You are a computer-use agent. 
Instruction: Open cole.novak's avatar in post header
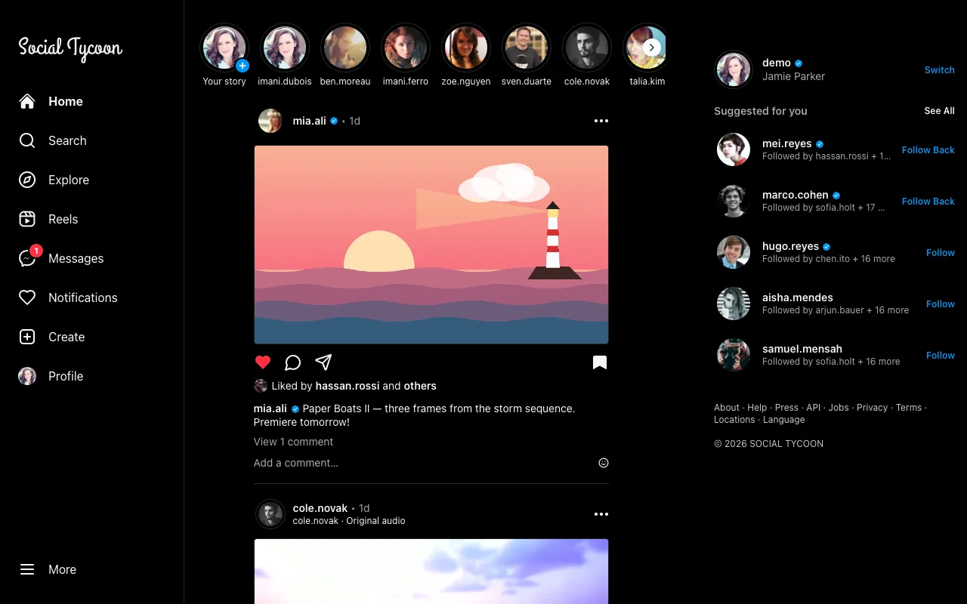[270, 514]
